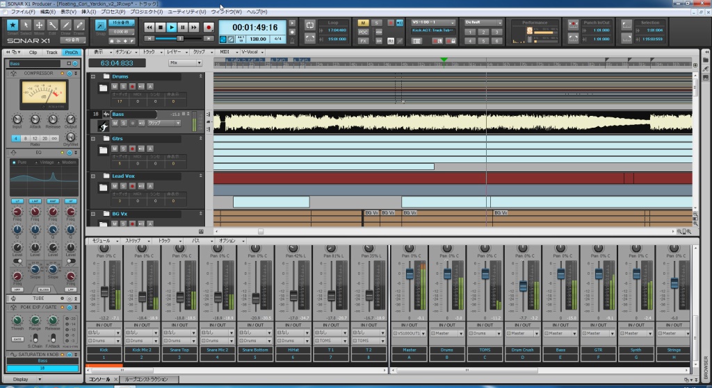Fast forward the transport
712x388 pixels.
(194, 28)
